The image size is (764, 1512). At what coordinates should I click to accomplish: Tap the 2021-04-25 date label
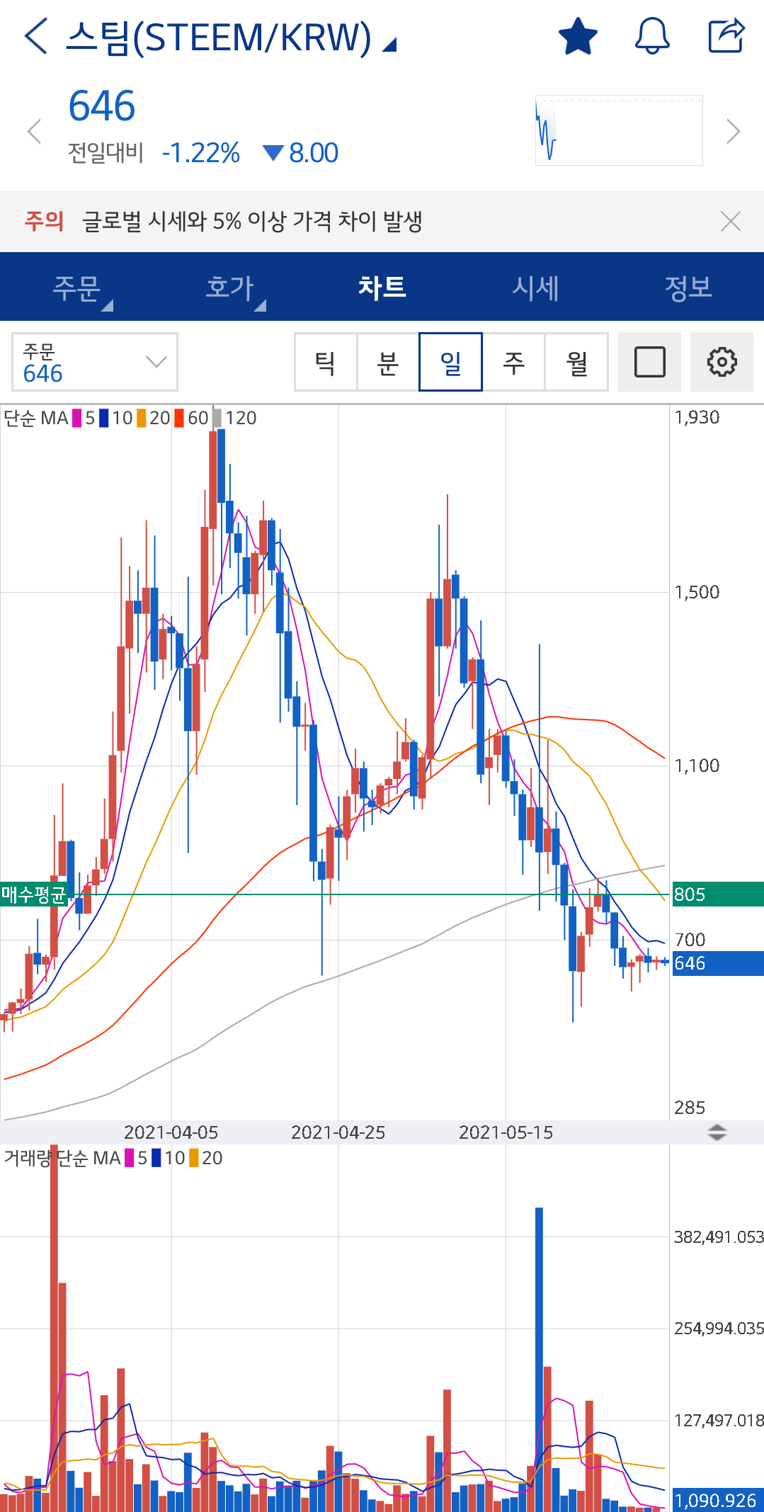coord(338,1132)
